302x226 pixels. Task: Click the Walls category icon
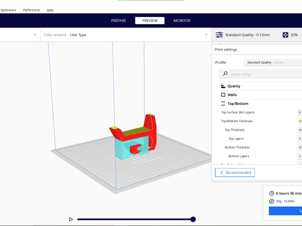pos(223,95)
